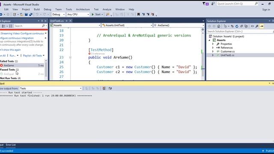Select the failed AreSame test
274x154 pixels.
point(22,65)
